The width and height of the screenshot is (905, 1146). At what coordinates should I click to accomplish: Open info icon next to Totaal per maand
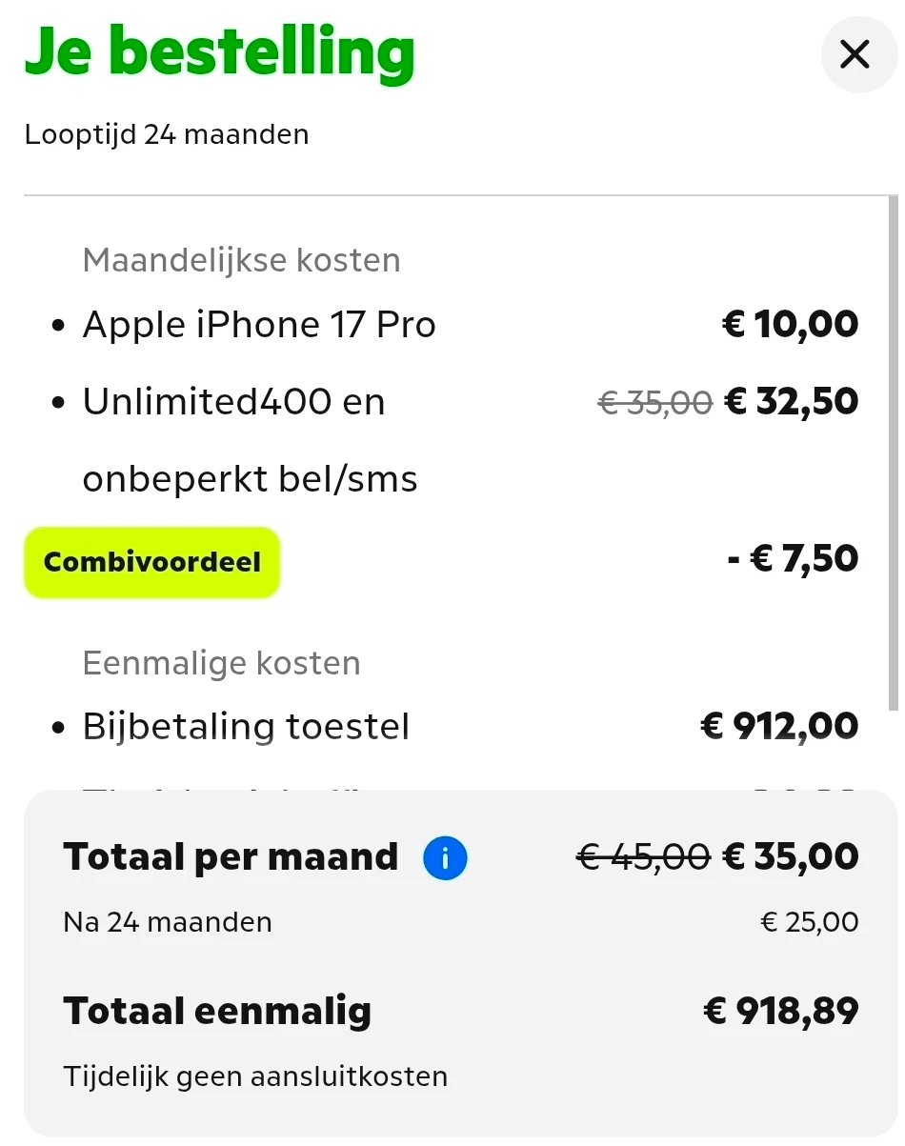tap(445, 859)
